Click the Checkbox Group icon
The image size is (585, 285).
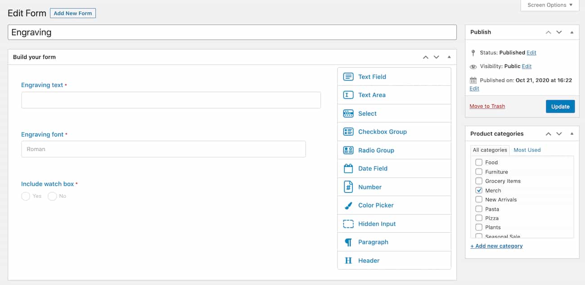pyautogui.click(x=348, y=132)
